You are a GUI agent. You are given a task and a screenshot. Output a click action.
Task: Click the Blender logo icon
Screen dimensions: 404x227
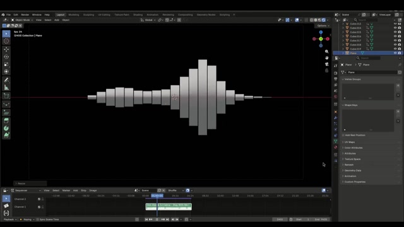point(3,15)
